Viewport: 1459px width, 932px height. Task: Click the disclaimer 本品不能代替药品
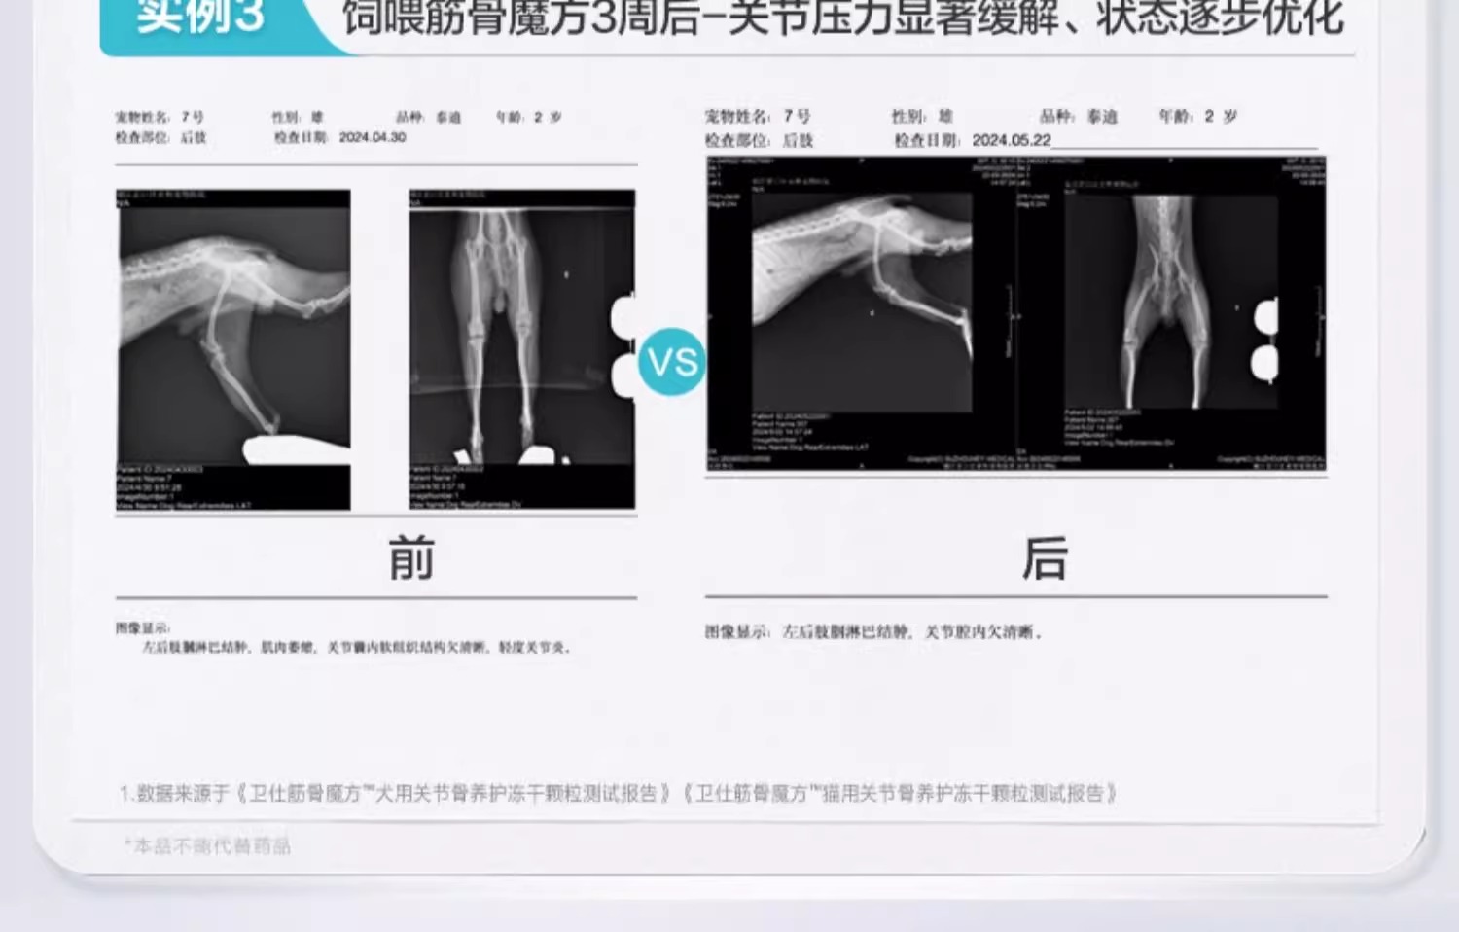coord(209,846)
